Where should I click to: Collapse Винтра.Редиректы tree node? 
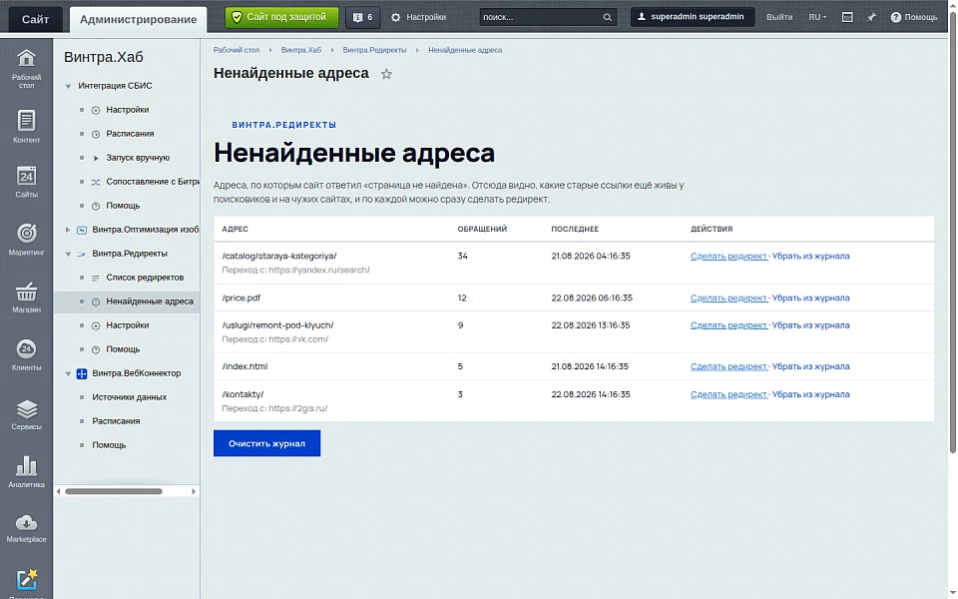click(69, 254)
